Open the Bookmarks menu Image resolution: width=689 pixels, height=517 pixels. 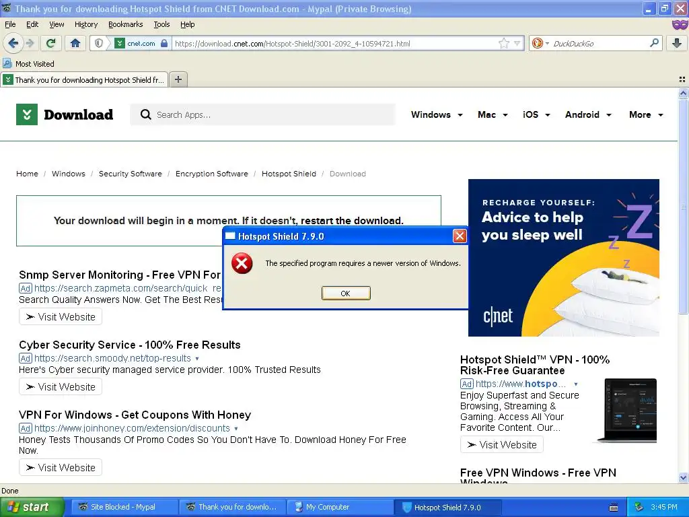point(125,24)
